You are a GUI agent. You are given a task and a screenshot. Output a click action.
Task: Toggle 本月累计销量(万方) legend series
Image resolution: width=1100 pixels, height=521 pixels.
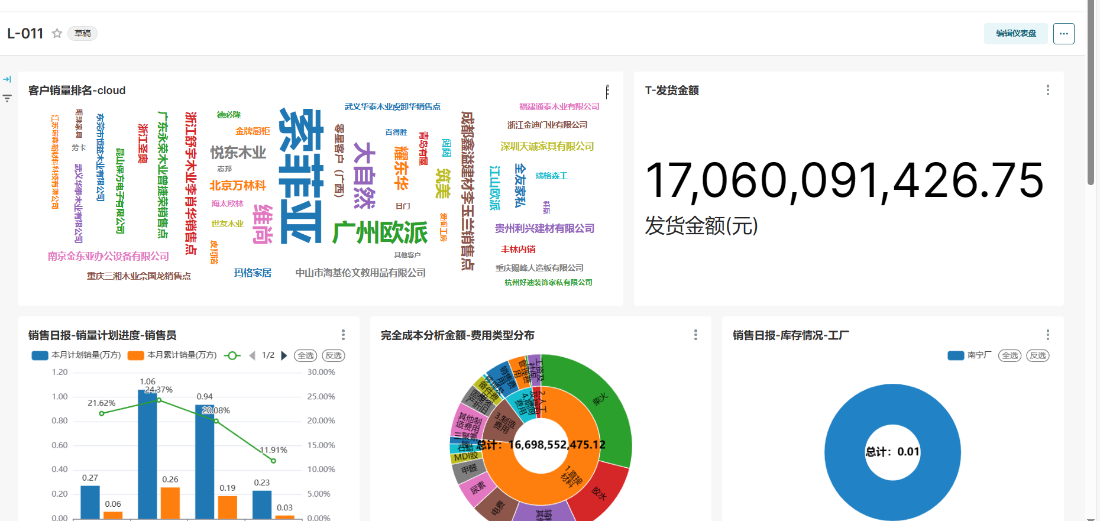pos(172,355)
